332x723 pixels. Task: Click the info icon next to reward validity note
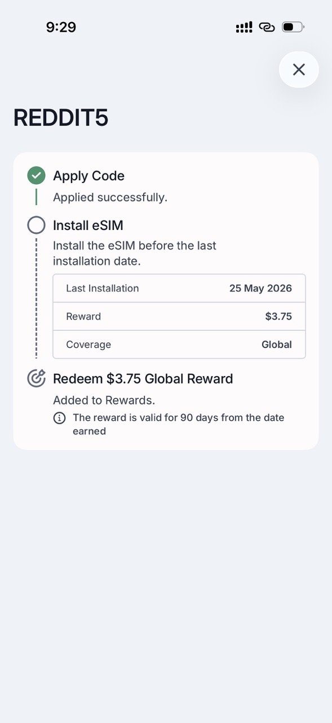tap(60, 418)
